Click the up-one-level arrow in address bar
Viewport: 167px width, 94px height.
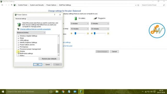pos(11,5)
